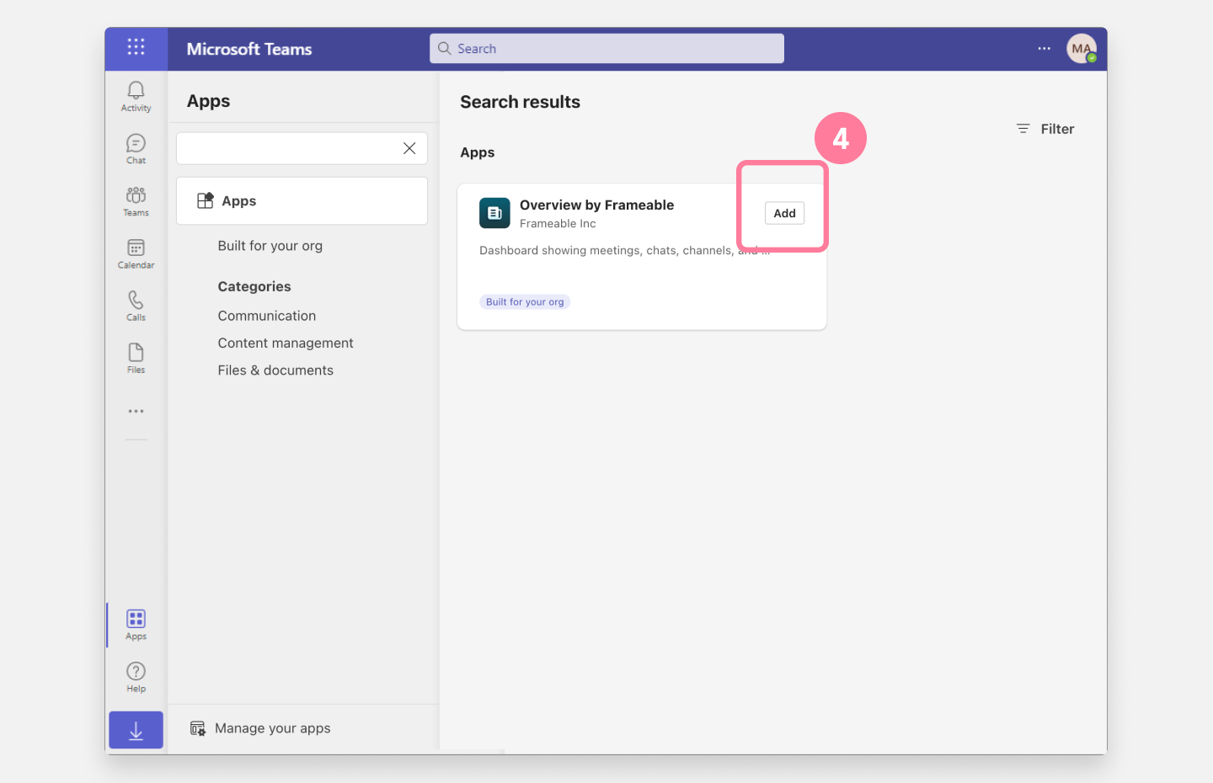
Task: Click into the top Search bar
Action: point(606,49)
